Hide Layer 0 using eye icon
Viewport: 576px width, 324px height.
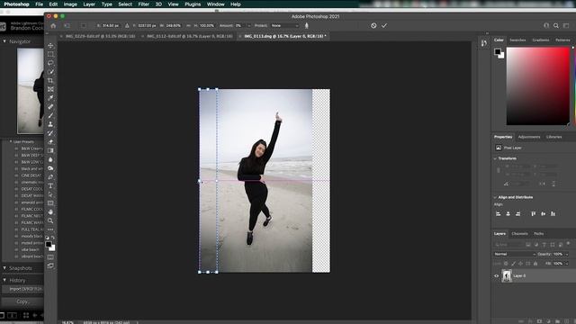click(x=496, y=276)
